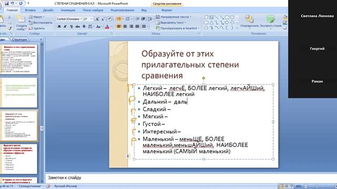The width and height of the screenshot is (337, 189).
Task: Select the straight line shape in gallery
Action: click(216, 17)
